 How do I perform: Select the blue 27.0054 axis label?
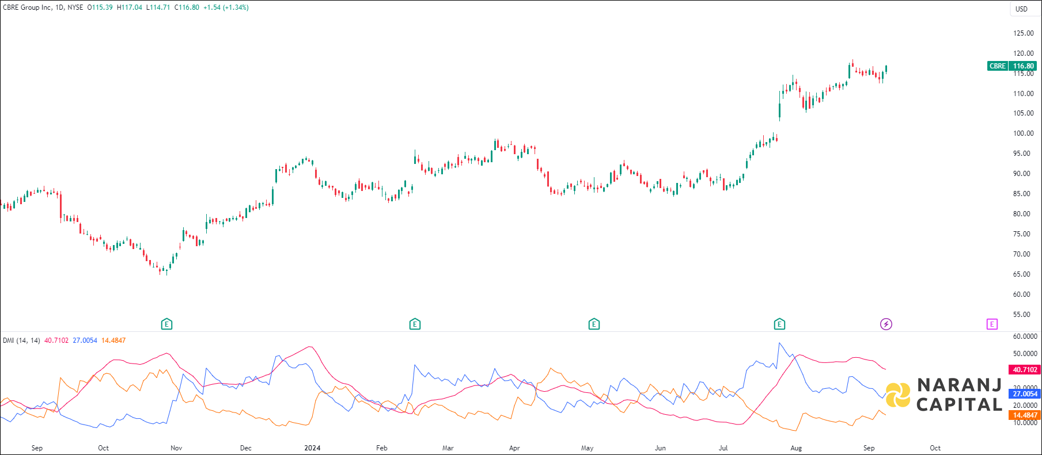[1025, 394]
